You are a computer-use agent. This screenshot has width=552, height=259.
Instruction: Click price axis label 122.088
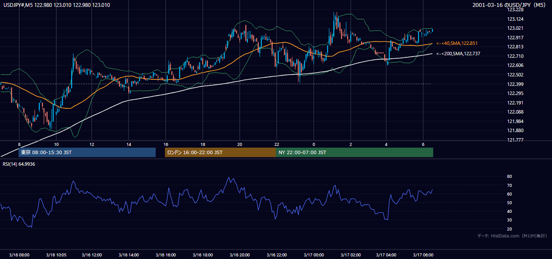[516, 112]
